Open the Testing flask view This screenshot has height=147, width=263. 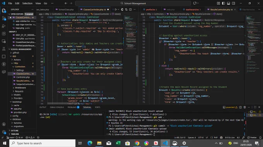(x=4, y=49)
